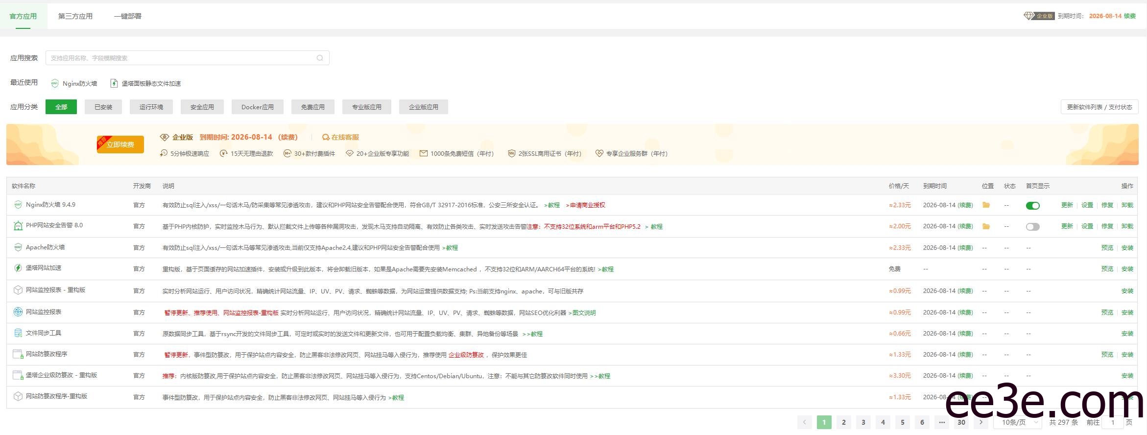1147x435 pixels.
Task: Filter by 已安装 category
Action: (103, 107)
